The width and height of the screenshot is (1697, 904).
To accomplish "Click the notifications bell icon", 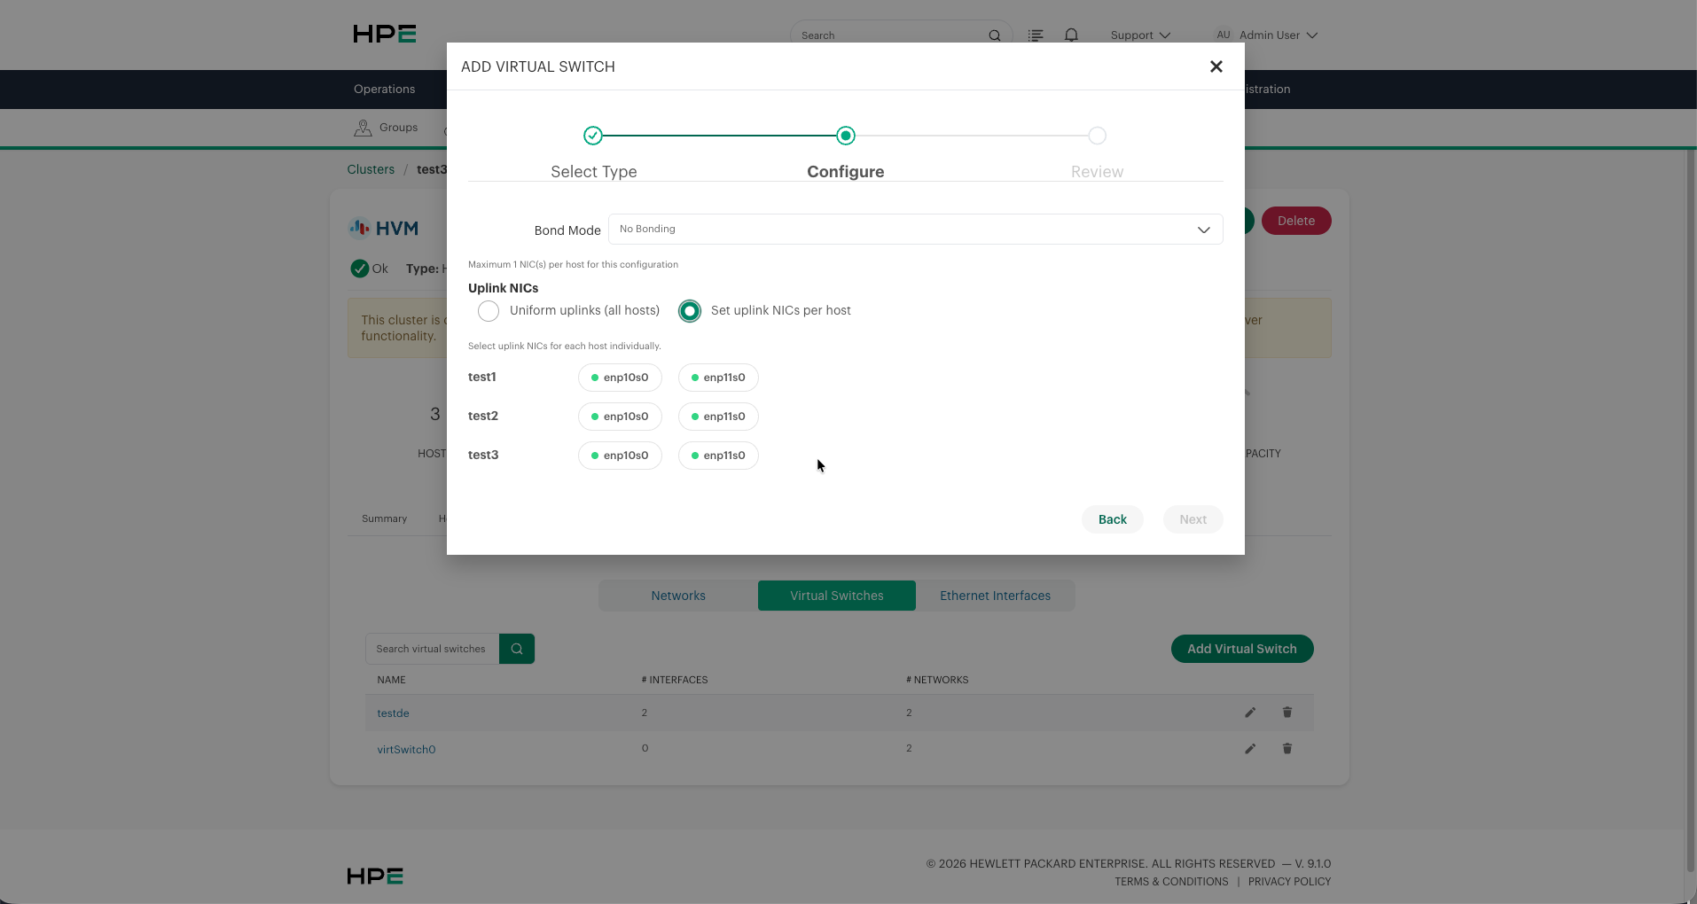I will [x=1071, y=35].
